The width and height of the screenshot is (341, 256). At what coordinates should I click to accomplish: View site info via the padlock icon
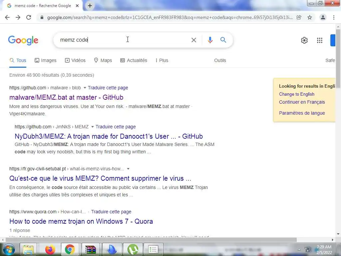coord(42,17)
